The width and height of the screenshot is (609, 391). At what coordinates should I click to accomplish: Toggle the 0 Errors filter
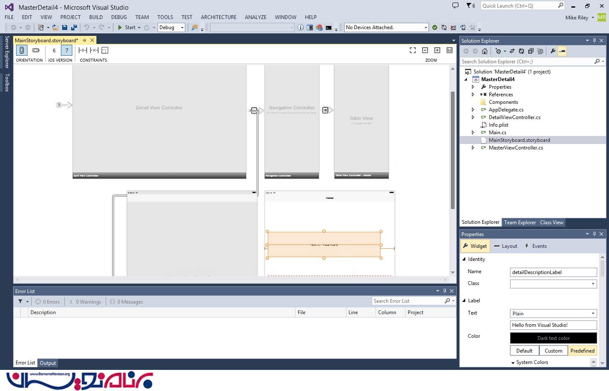pyautogui.click(x=47, y=301)
